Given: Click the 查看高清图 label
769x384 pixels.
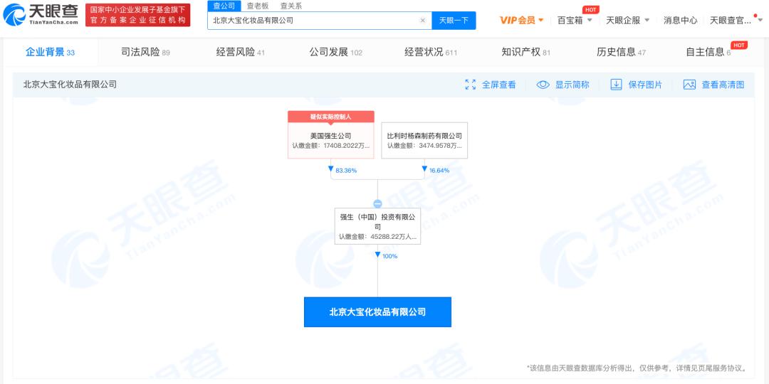Looking at the screenshot, I should coord(723,85).
